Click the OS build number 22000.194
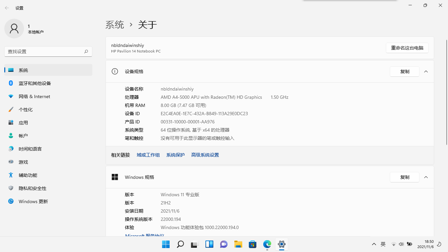The height and width of the screenshot is (252, 448). (171, 219)
